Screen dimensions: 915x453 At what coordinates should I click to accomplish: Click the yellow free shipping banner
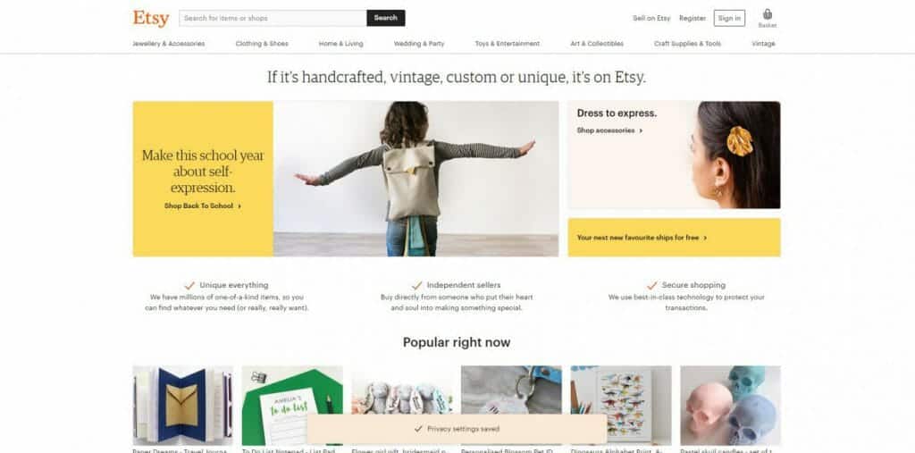click(674, 238)
